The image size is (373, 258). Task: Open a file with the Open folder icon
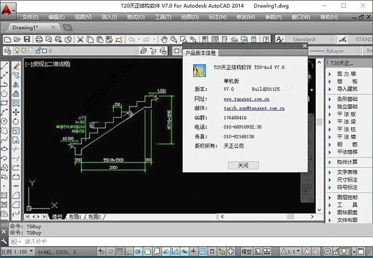pyautogui.click(x=17, y=40)
